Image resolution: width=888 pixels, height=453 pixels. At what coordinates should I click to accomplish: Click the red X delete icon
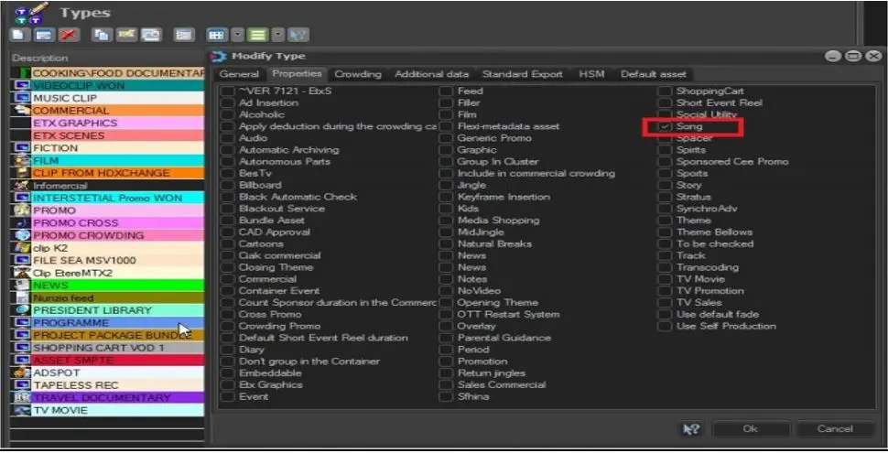coord(67,35)
